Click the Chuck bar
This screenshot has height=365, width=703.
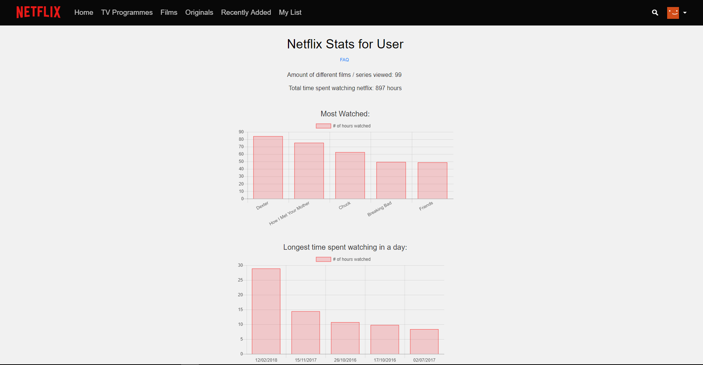350,175
